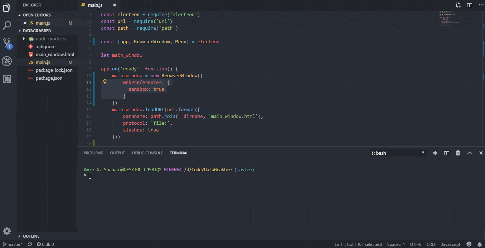Click 'webPreferences' in the code
Viewport: 485px width, 248px height.
(142, 83)
